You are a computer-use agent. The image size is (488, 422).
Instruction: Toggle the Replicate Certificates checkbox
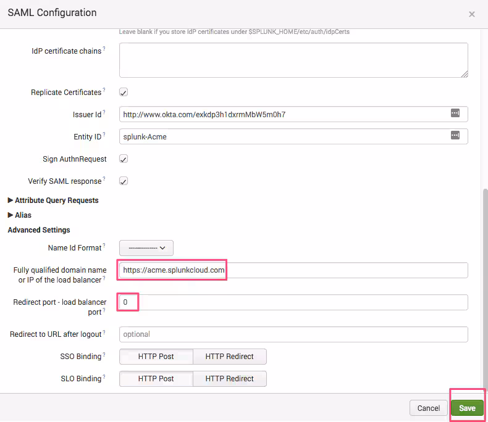124,93
